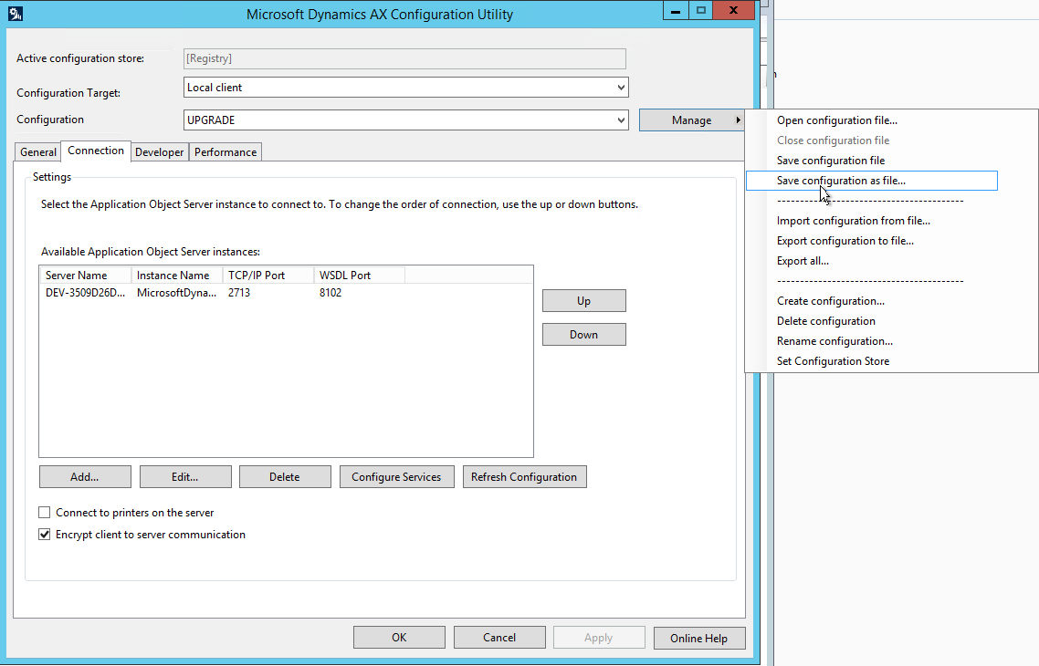Image resolution: width=1039 pixels, height=666 pixels.
Task: Click the Add... button
Action: [85, 476]
